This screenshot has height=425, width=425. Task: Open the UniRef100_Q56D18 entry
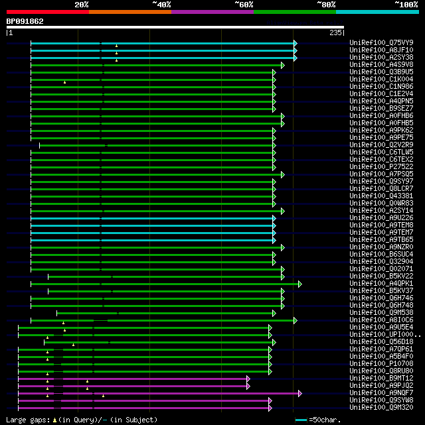click(x=381, y=341)
